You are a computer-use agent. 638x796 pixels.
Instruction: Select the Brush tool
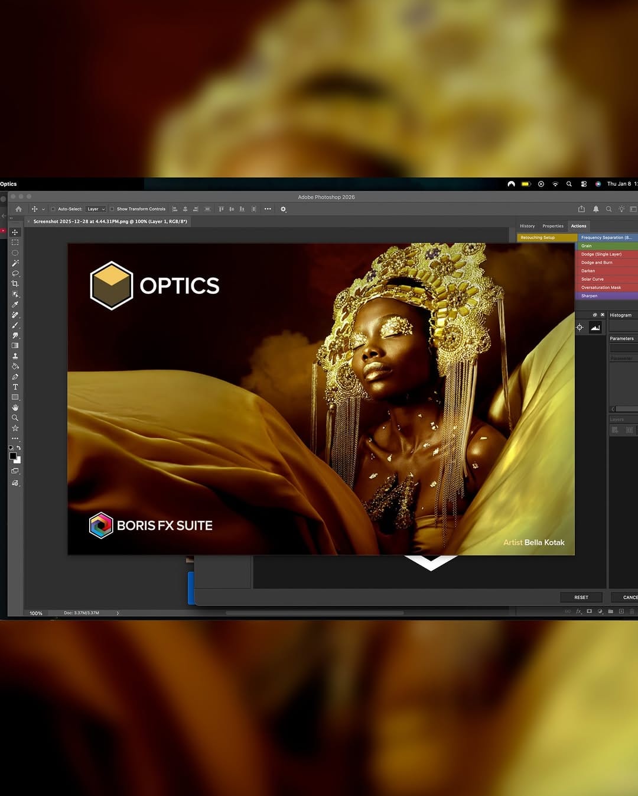click(15, 325)
